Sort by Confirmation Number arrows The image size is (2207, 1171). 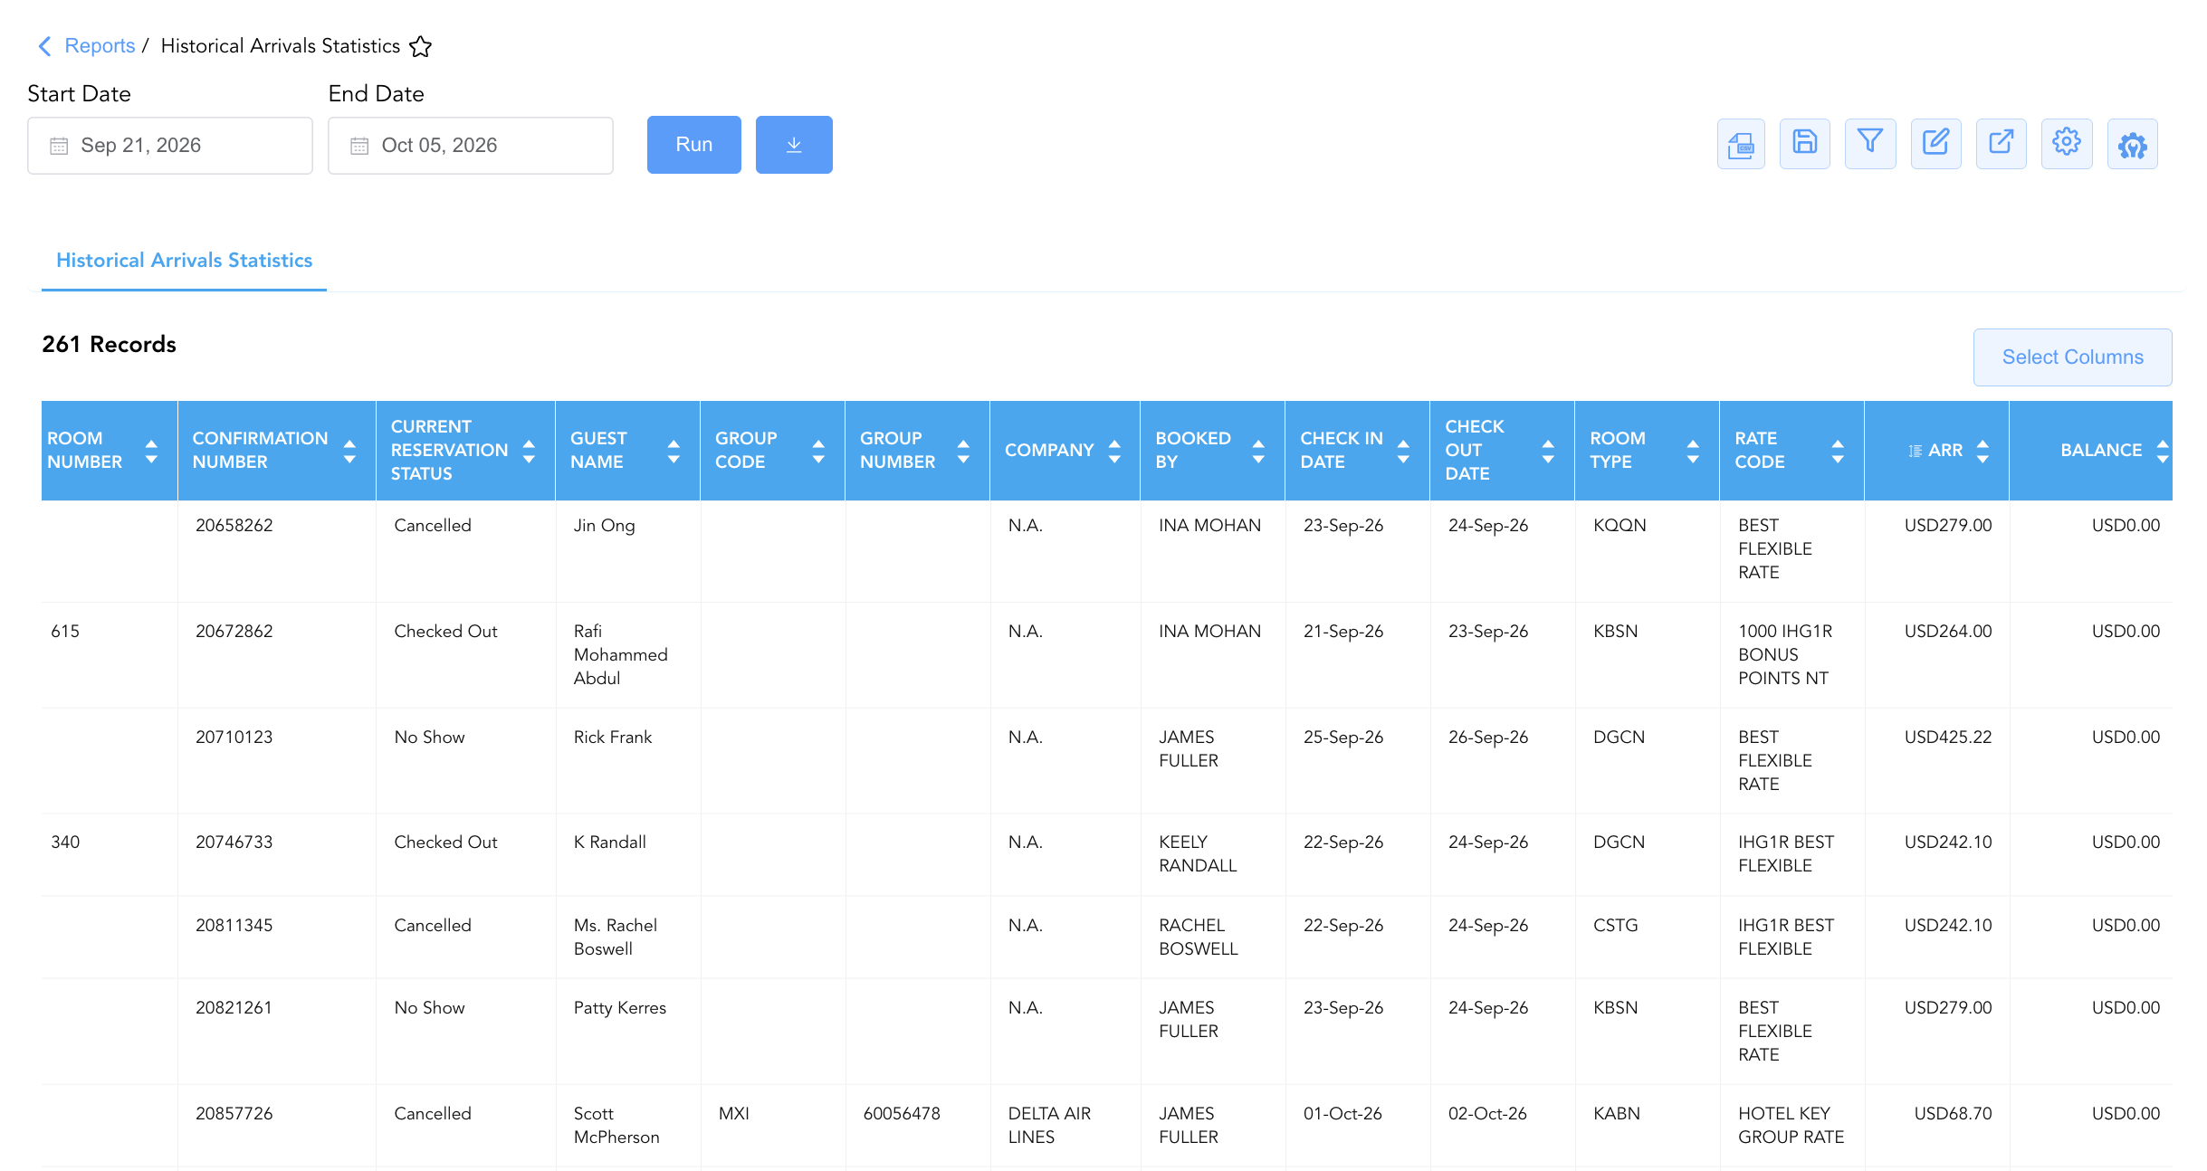click(349, 451)
